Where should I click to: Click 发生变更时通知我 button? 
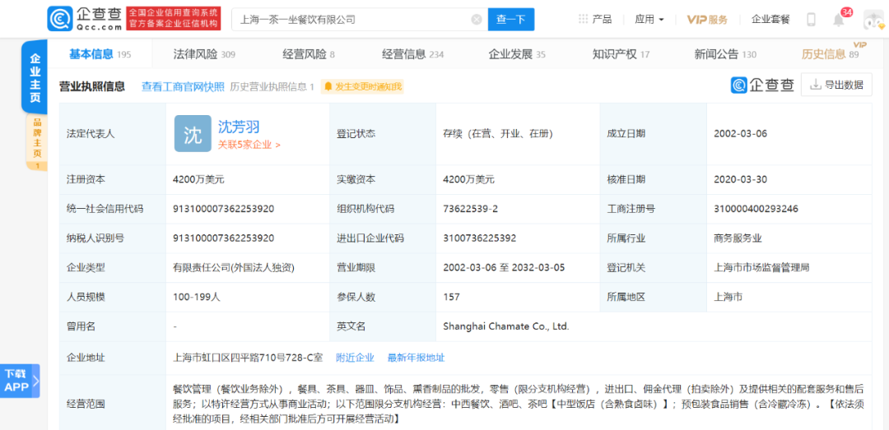click(362, 86)
